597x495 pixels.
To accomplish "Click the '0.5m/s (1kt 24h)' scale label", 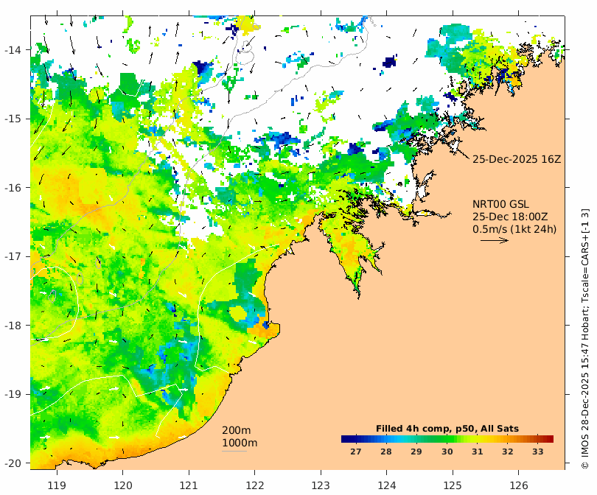I will click(514, 229).
